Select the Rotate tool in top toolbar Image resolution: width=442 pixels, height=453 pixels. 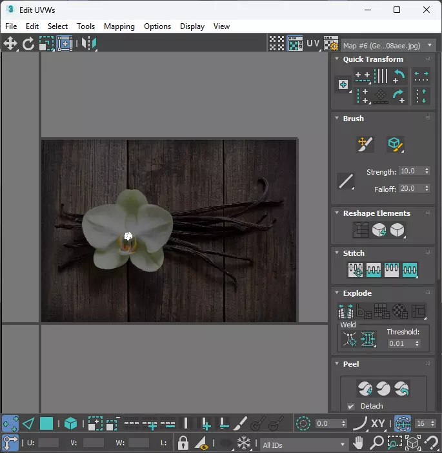point(28,44)
